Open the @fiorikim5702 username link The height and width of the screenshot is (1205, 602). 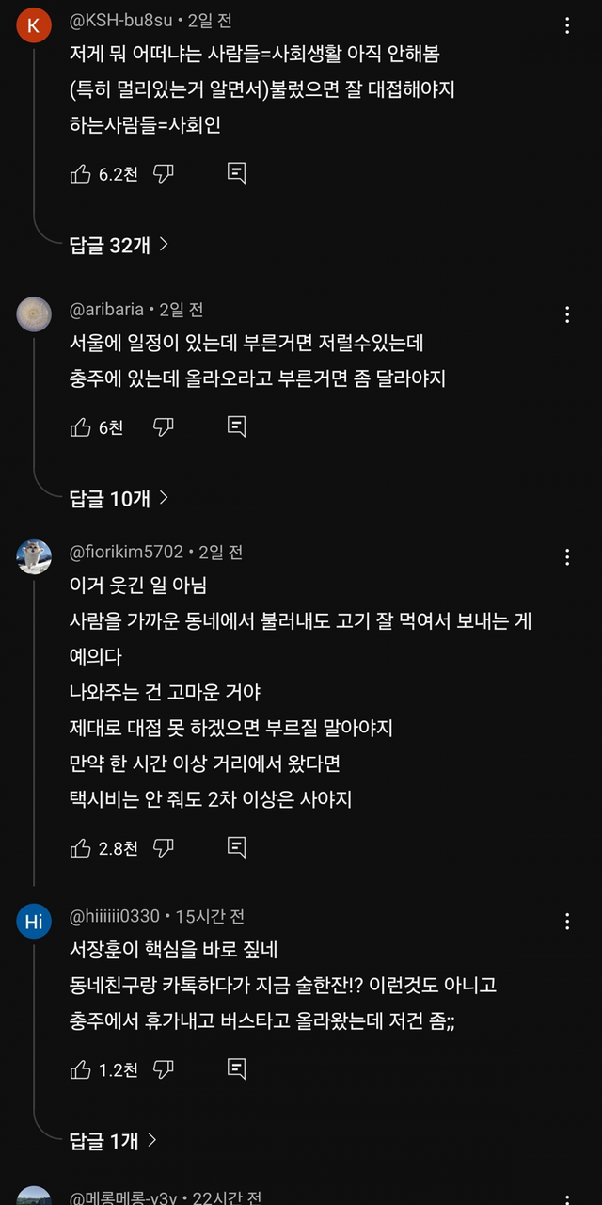tap(126, 552)
